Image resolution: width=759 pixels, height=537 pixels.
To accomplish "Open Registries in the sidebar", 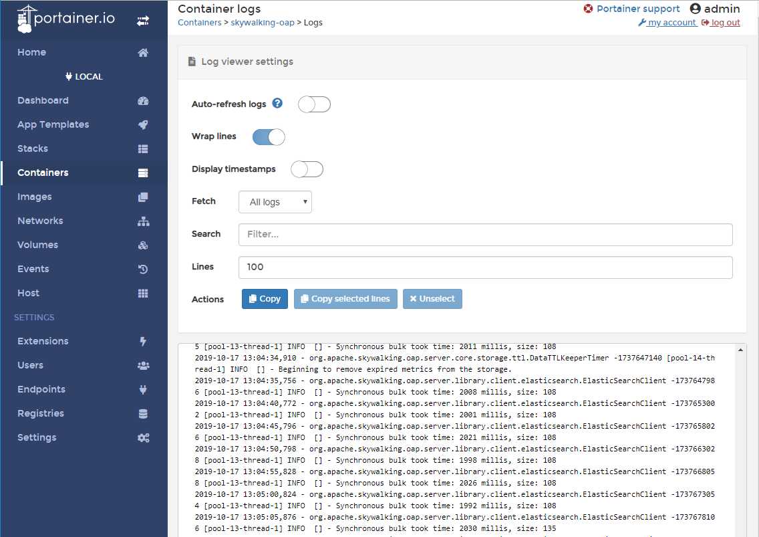I will coord(84,413).
